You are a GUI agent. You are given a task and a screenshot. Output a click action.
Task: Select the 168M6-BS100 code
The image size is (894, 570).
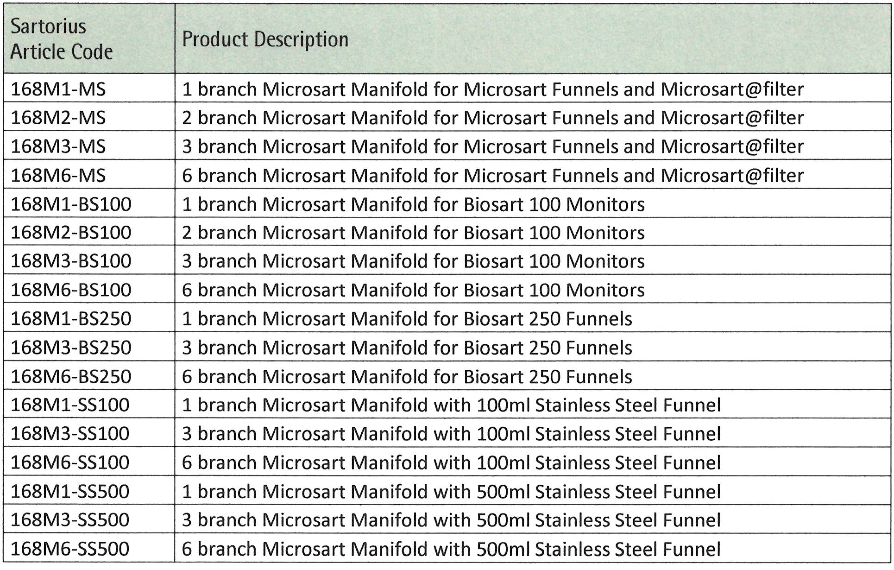[71, 290]
